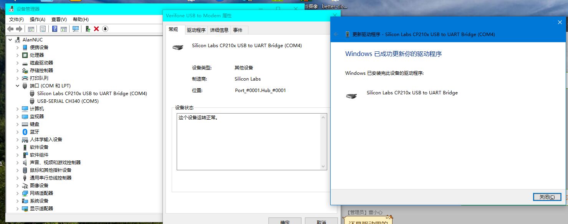Open the Properties toolbar icon in Device Manager
This screenshot has width=568, height=224.
point(43,29)
